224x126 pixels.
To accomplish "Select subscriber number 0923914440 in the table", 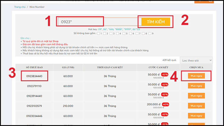I will click(x=34, y=96).
